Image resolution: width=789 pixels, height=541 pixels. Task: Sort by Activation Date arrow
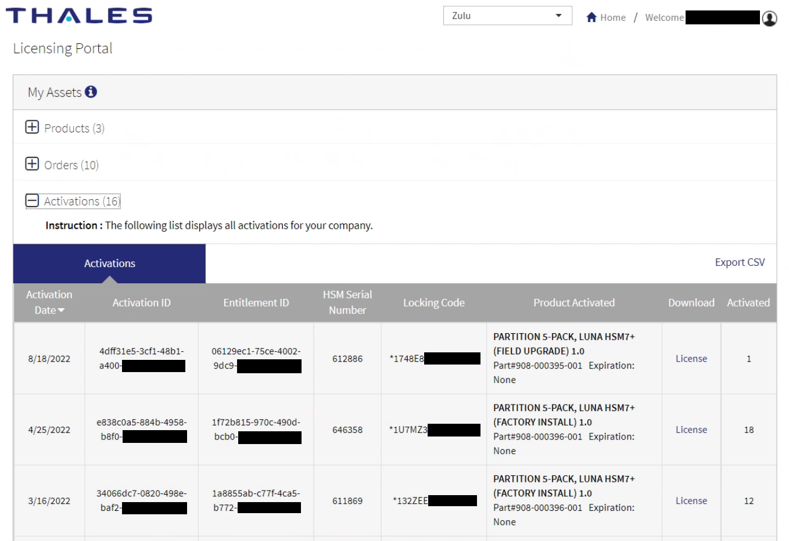pos(61,311)
